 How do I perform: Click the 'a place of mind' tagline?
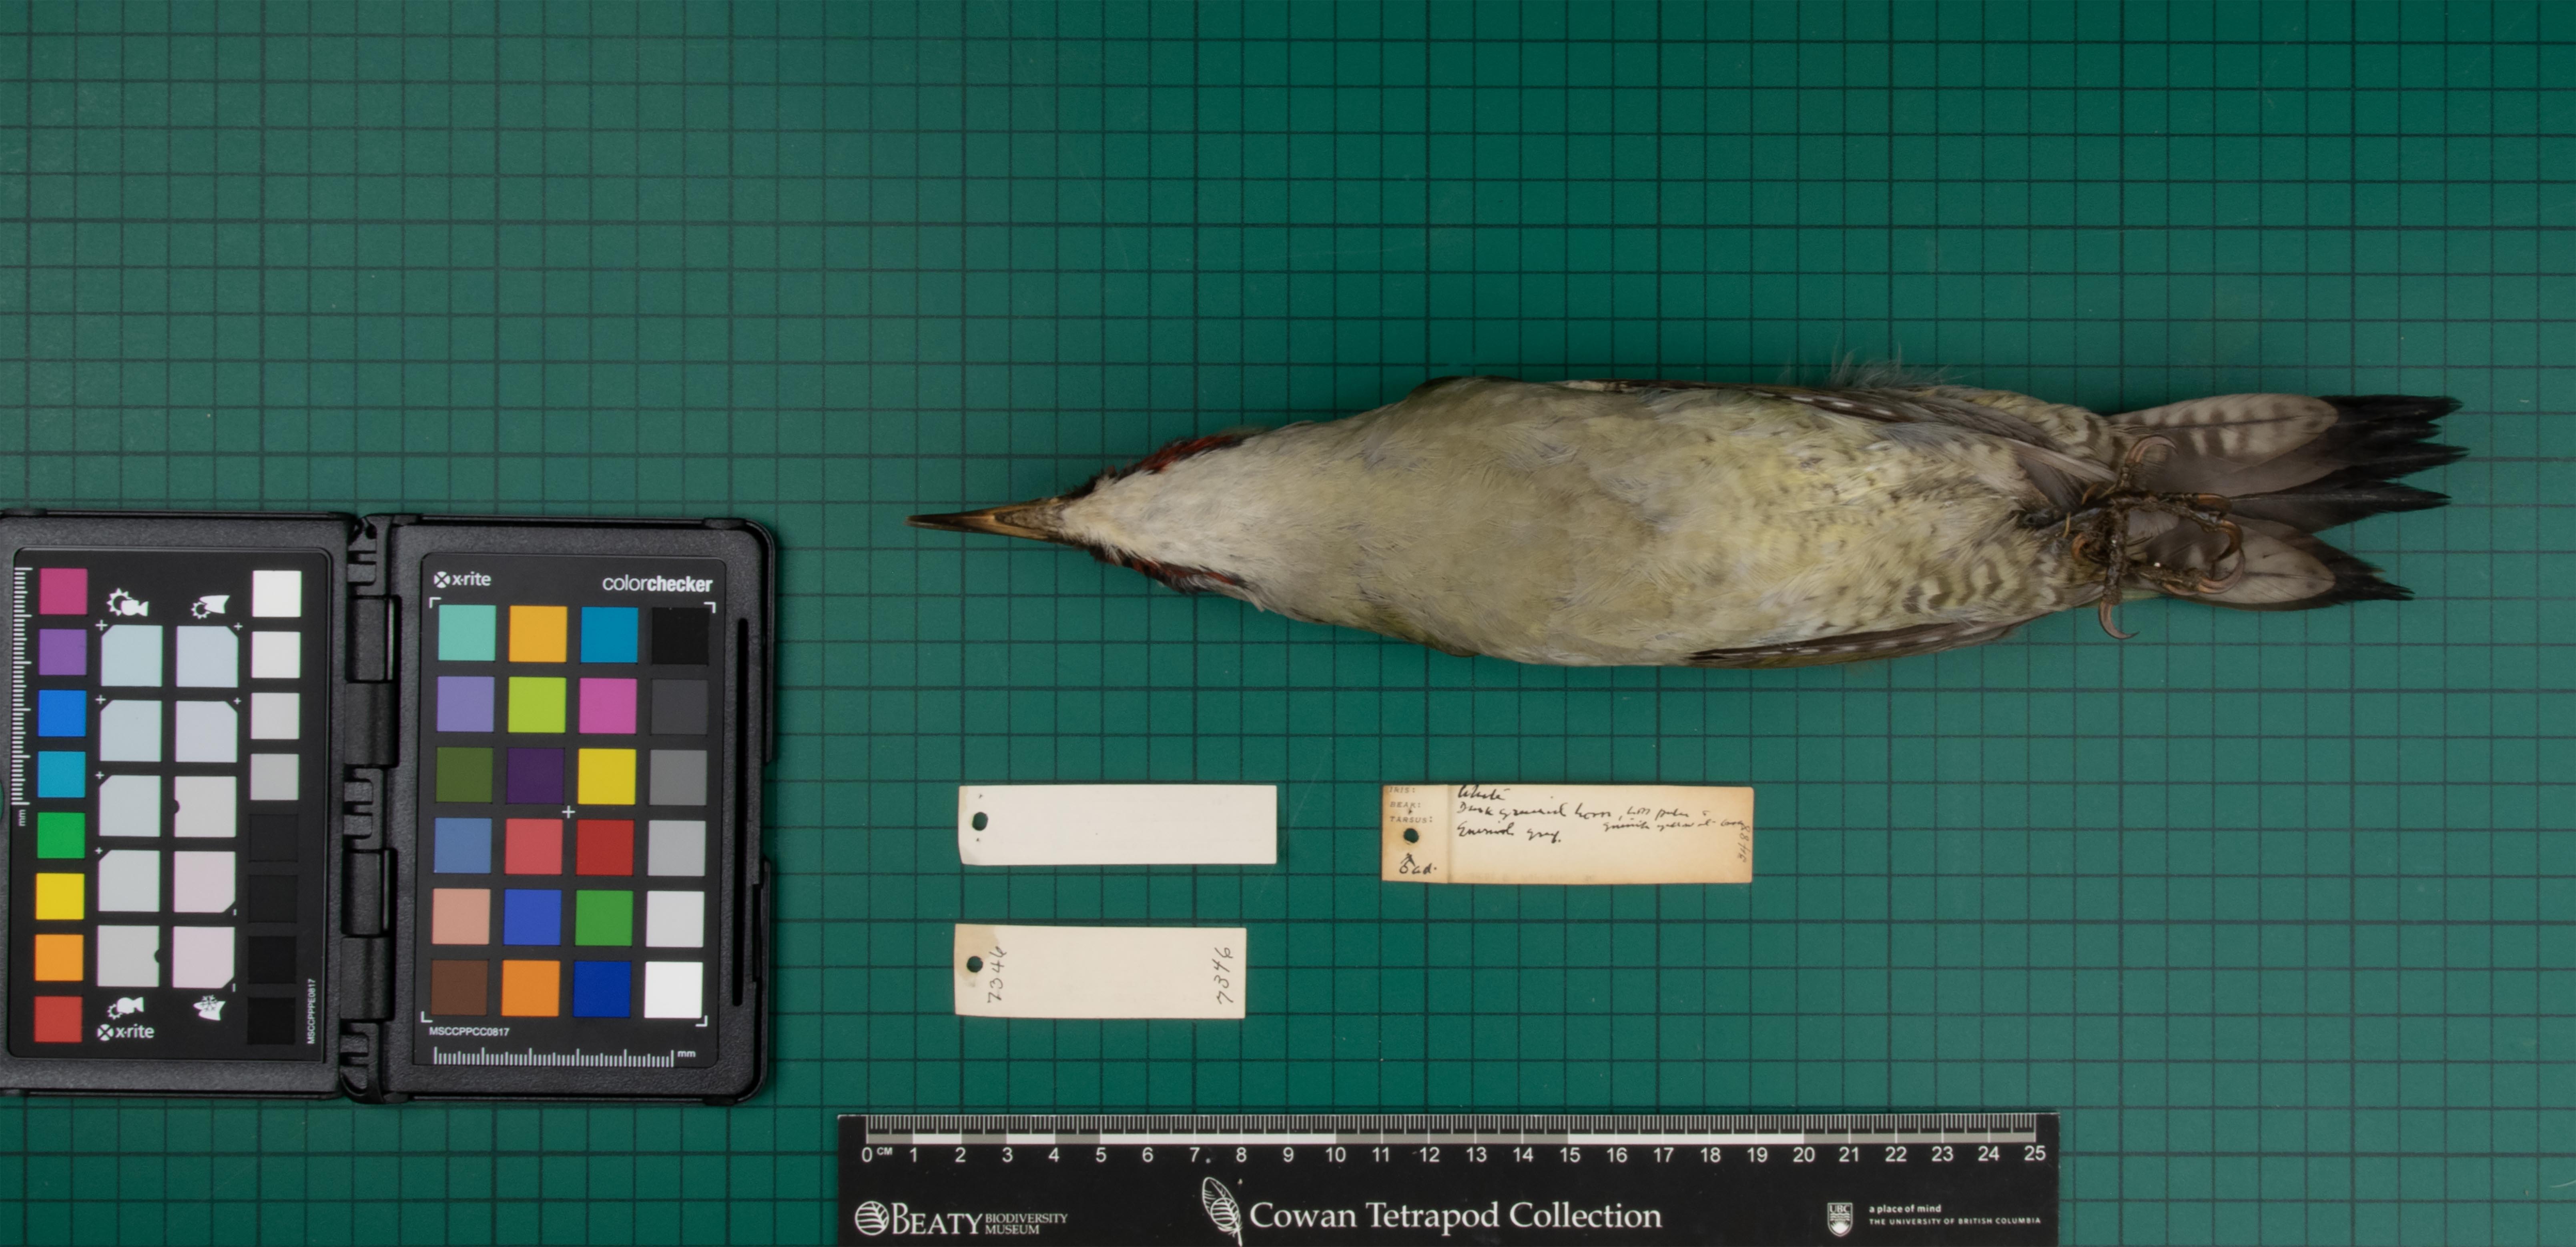[x=1905, y=1208]
